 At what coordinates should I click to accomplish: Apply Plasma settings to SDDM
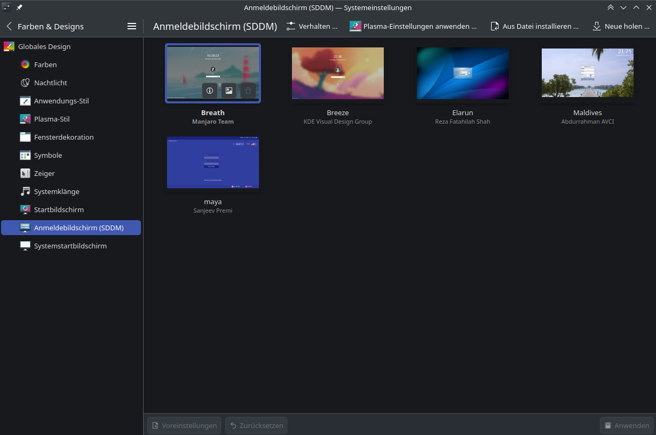[413, 26]
